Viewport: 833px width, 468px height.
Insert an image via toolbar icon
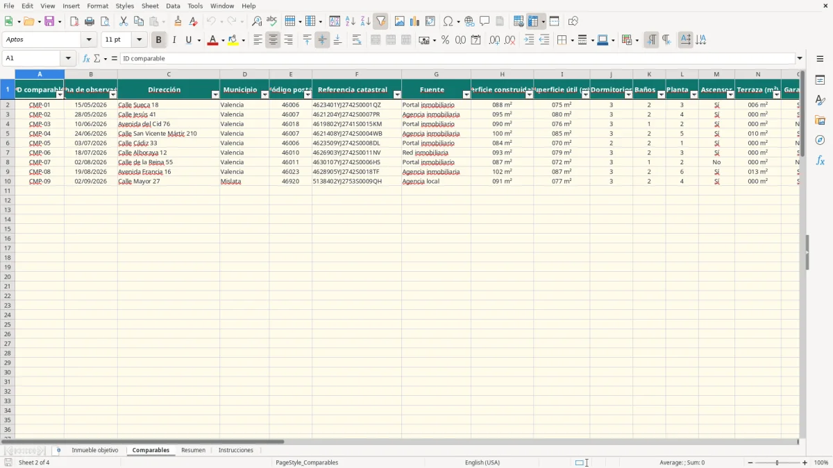399,21
